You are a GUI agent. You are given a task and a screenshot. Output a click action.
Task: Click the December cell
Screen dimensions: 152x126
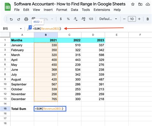[22, 99]
